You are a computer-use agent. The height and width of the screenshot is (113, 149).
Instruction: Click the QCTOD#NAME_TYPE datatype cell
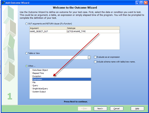pos(93,31)
